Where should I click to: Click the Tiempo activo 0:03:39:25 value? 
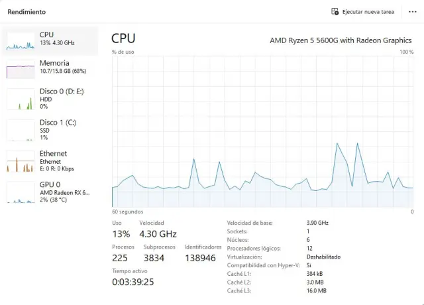pyautogui.click(x=133, y=282)
